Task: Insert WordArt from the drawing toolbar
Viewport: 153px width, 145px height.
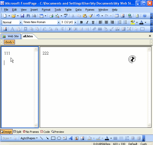Action: click(71, 138)
